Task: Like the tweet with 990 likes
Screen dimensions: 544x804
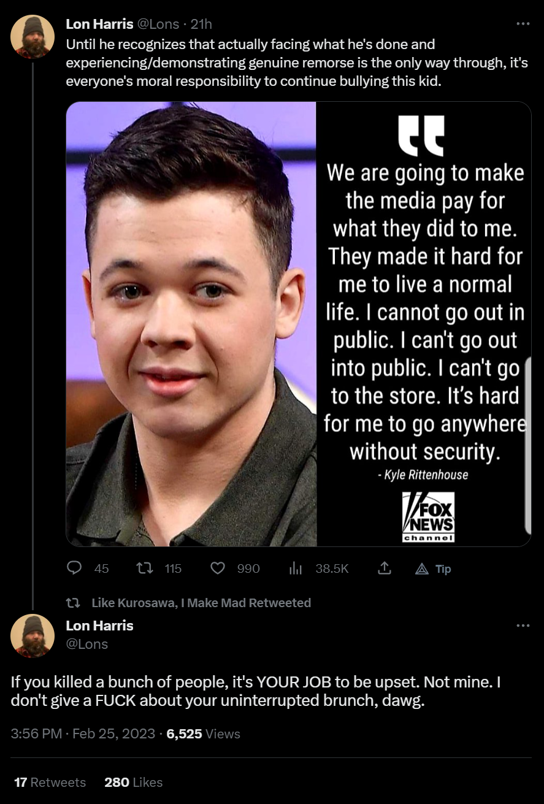Action: [218, 569]
